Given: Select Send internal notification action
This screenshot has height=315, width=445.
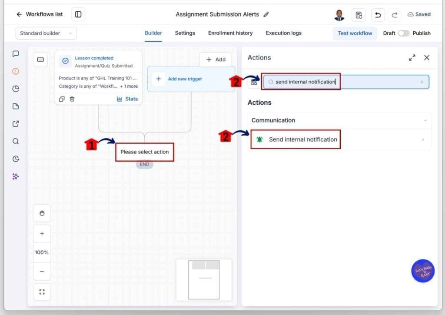Looking at the screenshot, I should pyautogui.click(x=339, y=139).
